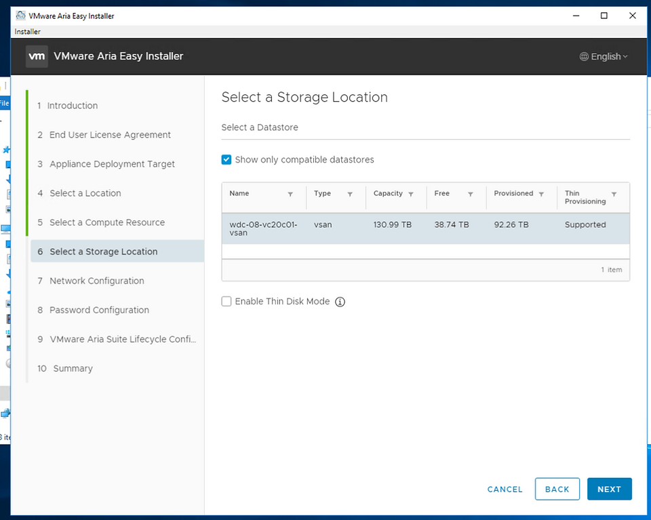This screenshot has width=651, height=520.
Task: Sort by the Capacity column header
Action: (388, 193)
